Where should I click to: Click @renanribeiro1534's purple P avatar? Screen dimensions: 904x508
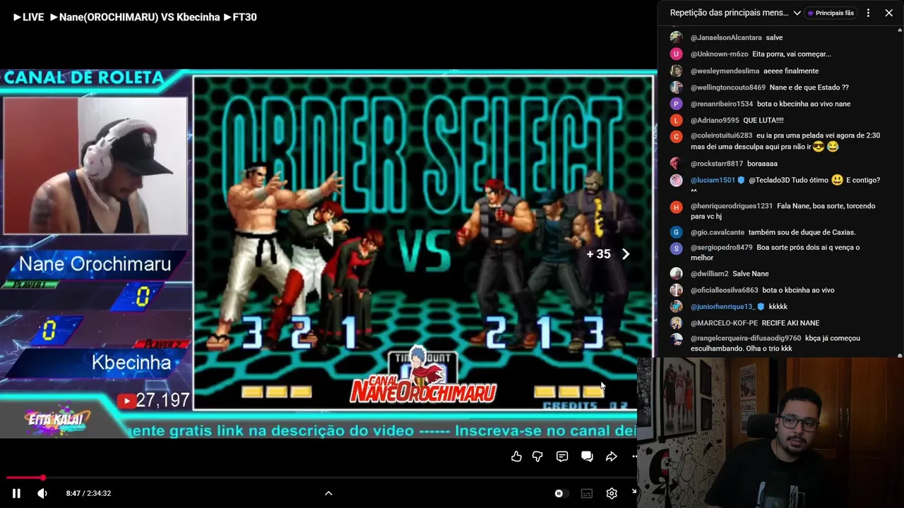pyautogui.click(x=676, y=104)
